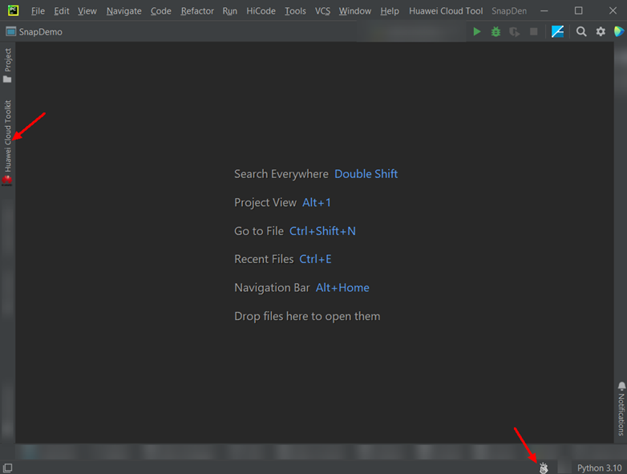Viewport: 627px width, 474px height.
Task: Click the Ctrl+Shift+N shortcut text
Action: [322, 231]
